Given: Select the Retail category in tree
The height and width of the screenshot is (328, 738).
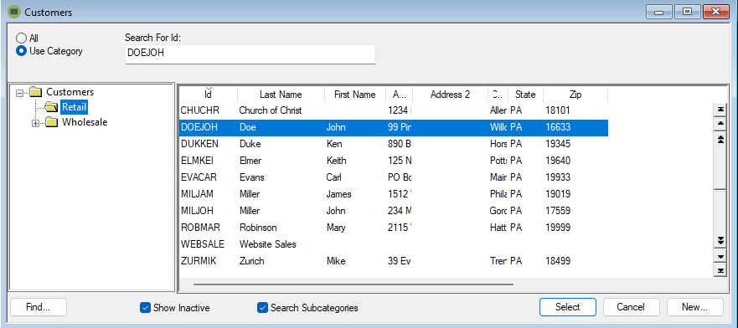Looking at the screenshot, I should click(x=74, y=107).
